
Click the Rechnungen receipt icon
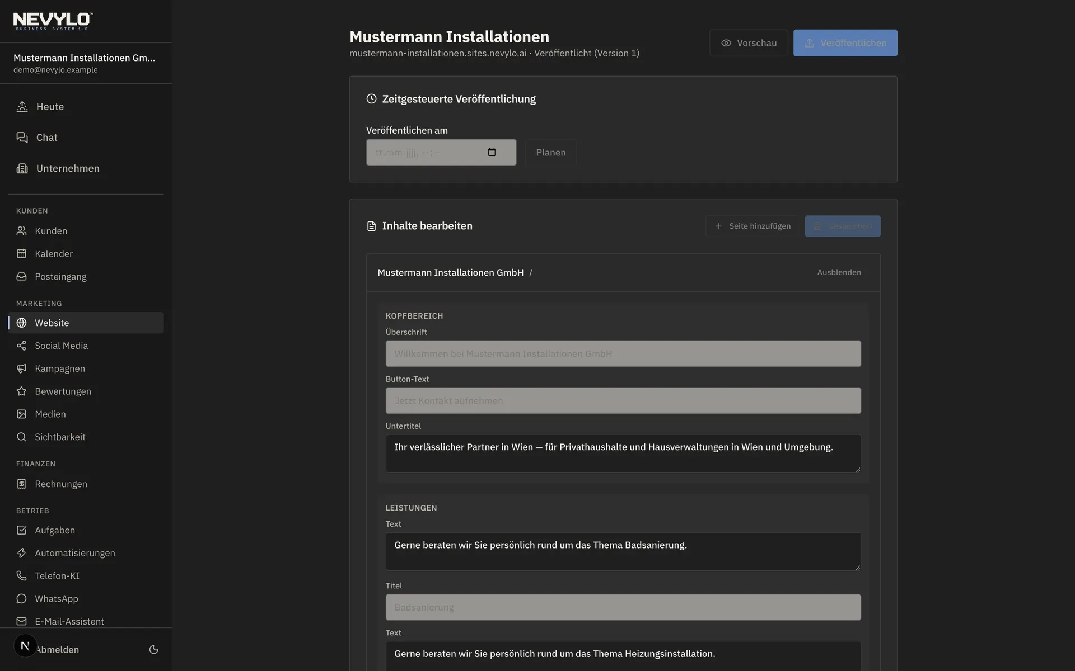click(x=21, y=484)
